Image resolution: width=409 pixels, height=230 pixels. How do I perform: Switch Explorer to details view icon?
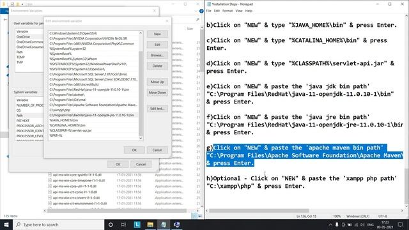[x=194, y=216]
